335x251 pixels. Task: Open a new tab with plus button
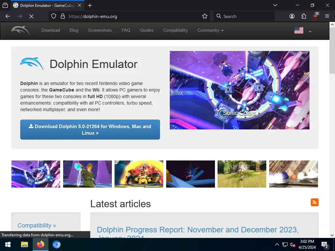90,6
